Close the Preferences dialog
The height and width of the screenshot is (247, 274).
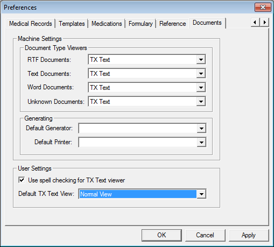pyautogui.click(x=263, y=8)
